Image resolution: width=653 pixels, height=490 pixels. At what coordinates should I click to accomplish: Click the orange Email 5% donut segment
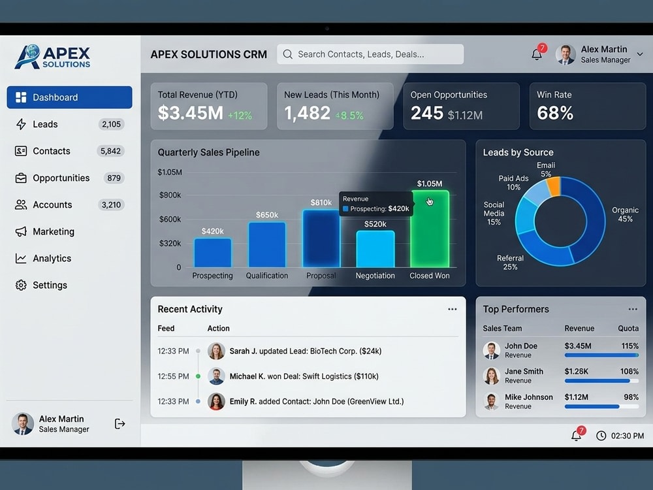[554, 186]
